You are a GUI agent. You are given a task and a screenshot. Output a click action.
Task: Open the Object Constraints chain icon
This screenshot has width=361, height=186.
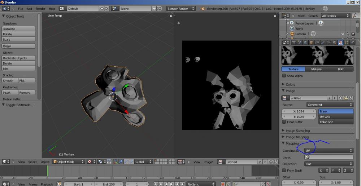(x=317, y=43)
